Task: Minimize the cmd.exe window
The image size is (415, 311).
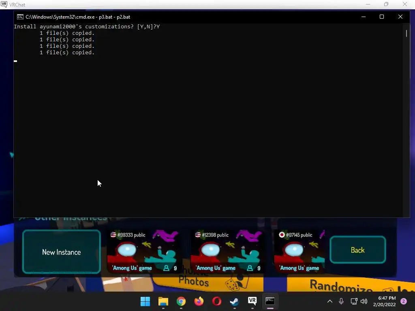Action: pos(364,17)
